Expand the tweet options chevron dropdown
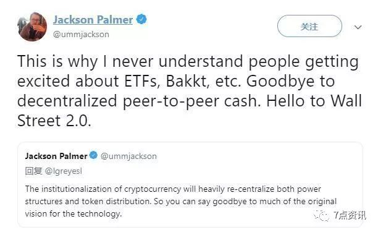This screenshot has height=232, width=378. click(358, 27)
